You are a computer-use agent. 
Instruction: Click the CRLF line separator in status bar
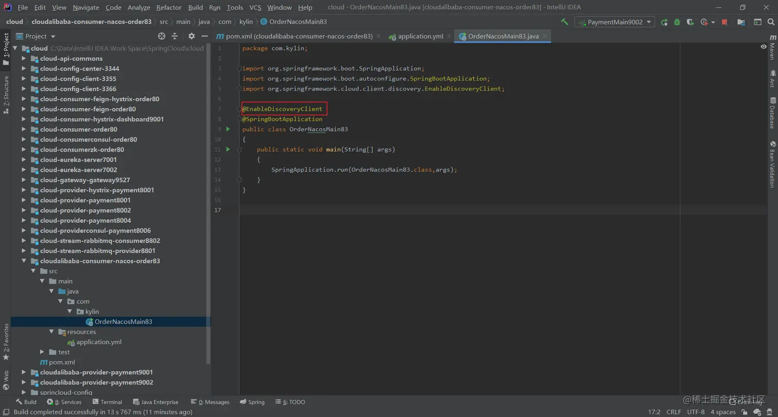point(674,412)
